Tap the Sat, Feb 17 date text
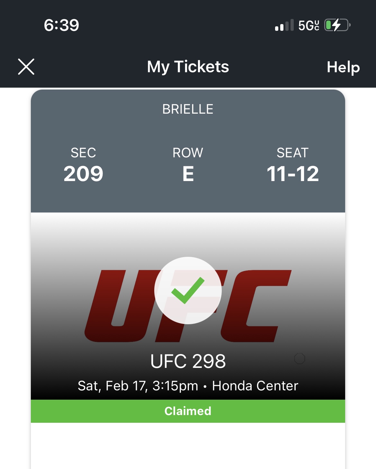 click(x=112, y=386)
